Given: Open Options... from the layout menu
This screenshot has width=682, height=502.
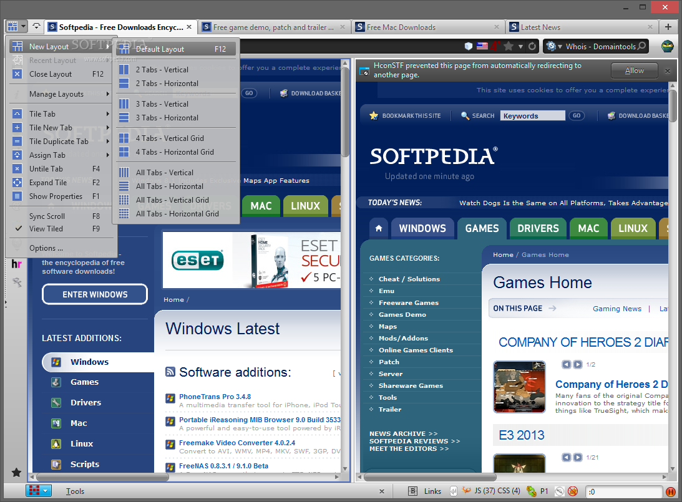Looking at the screenshot, I should pos(61,248).
